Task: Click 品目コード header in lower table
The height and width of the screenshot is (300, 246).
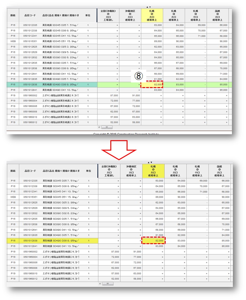Action: (x=30, y=171)
